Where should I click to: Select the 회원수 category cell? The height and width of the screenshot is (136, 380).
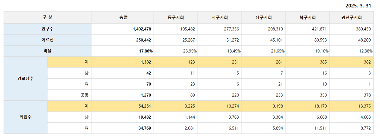(x=26, y=117)
